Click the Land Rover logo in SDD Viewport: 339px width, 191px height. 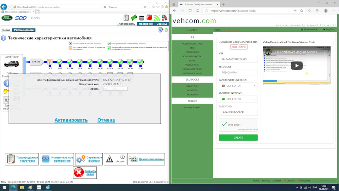(7, 18)
